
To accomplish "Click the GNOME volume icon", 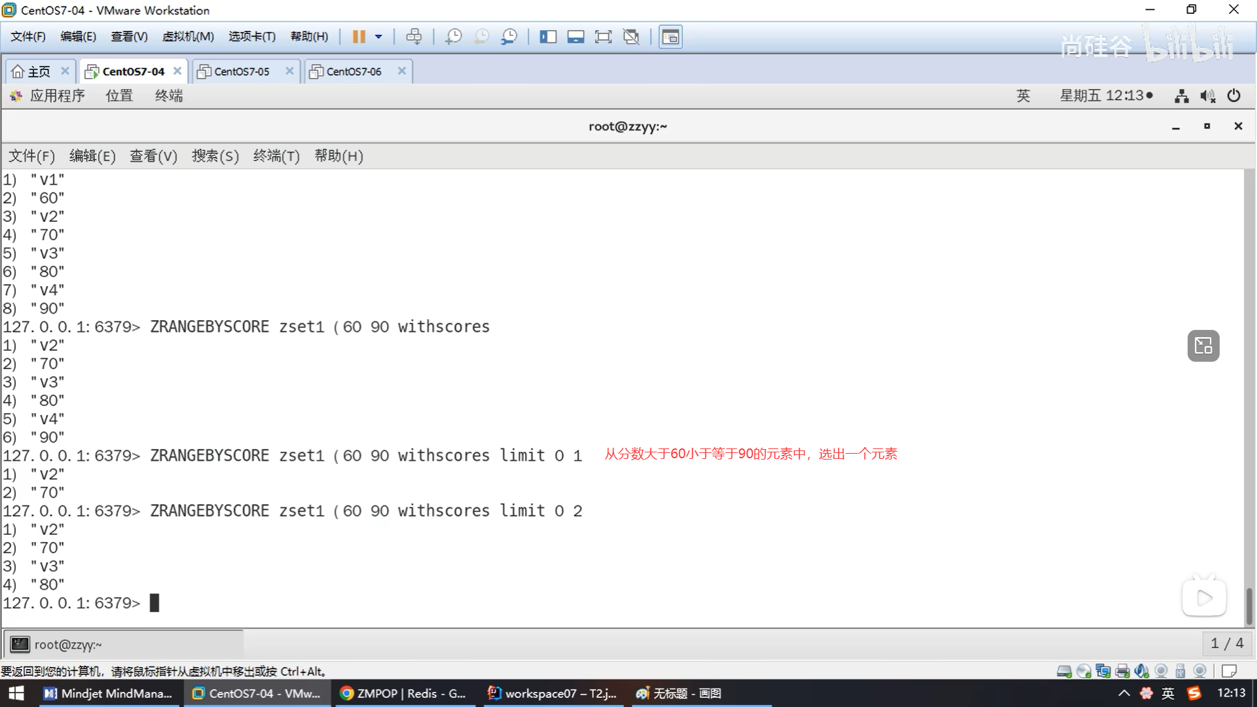I will [x=1207, y=96].
